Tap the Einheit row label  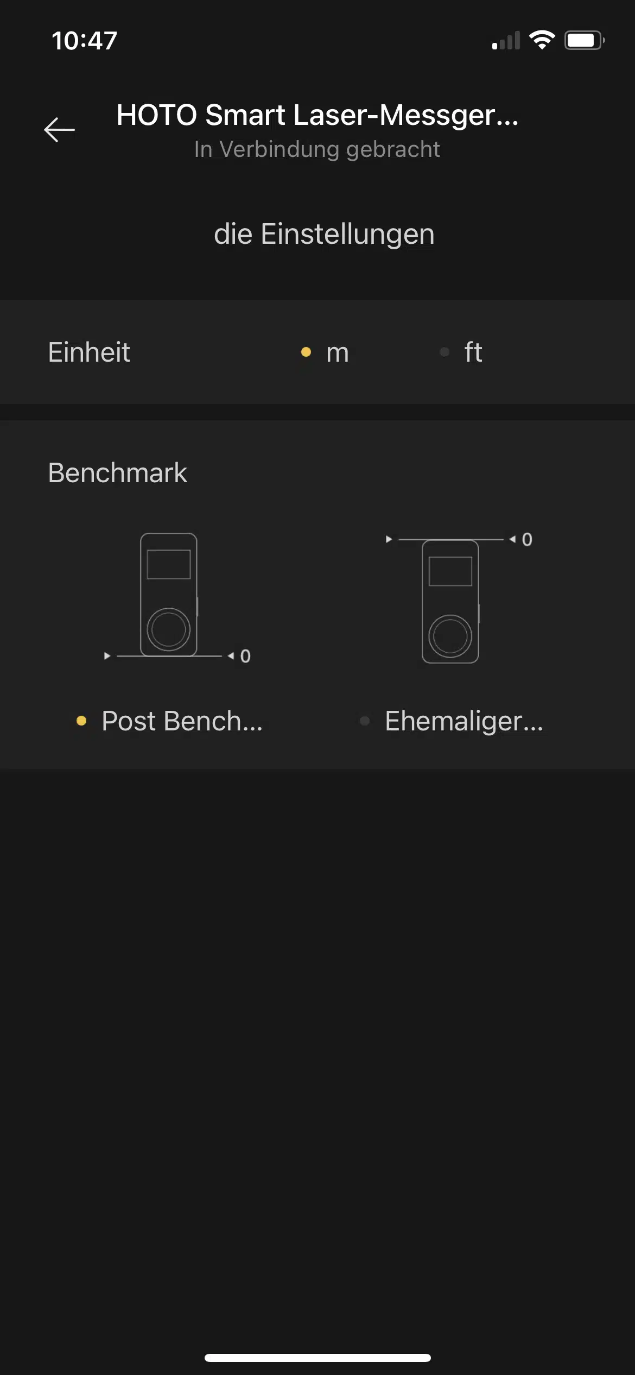[89, 352]
